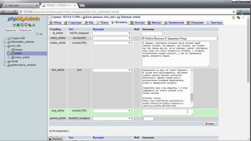This screenshot has height=141, width=251.
Task: Click the reload navigation panel icon
Action: click(34, 25)
